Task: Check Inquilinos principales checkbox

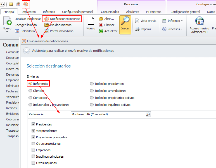Action: click(33, 157)
